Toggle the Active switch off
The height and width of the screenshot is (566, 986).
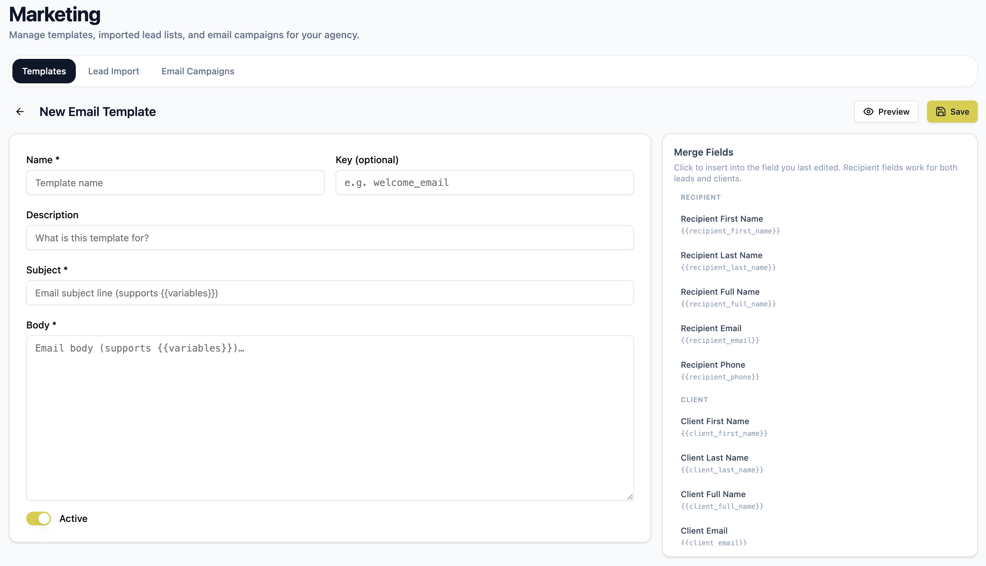tap(39, 518)
